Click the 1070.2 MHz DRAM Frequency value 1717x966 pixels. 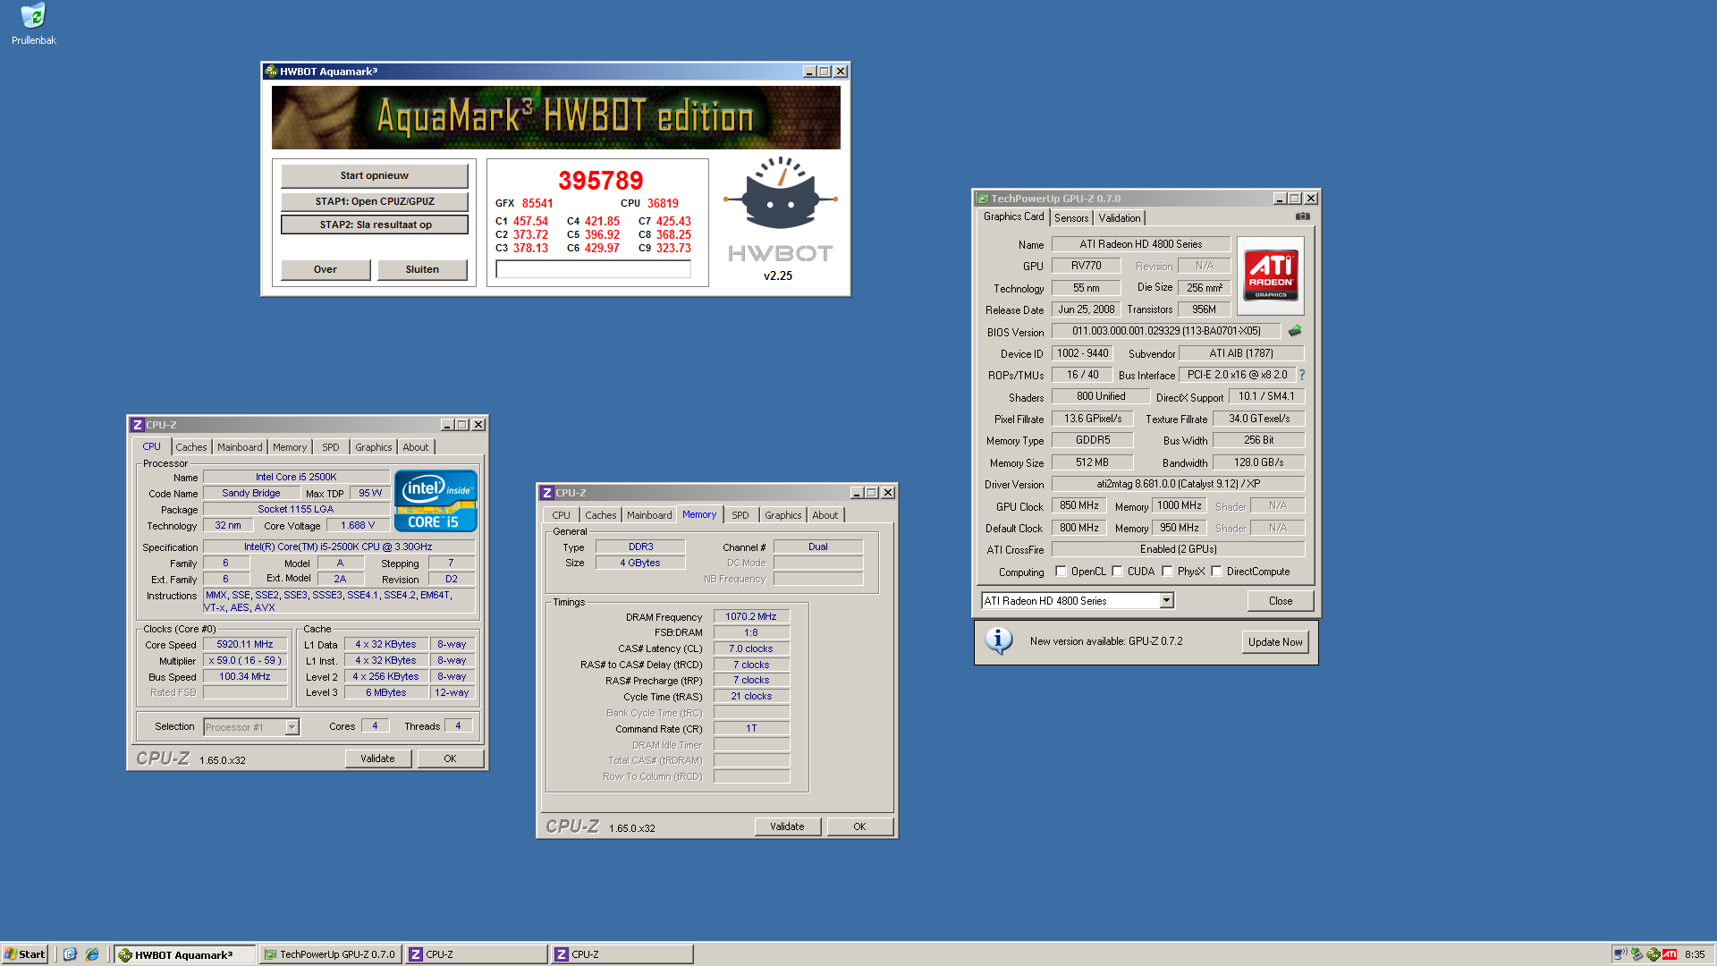[x=751, y=616]
